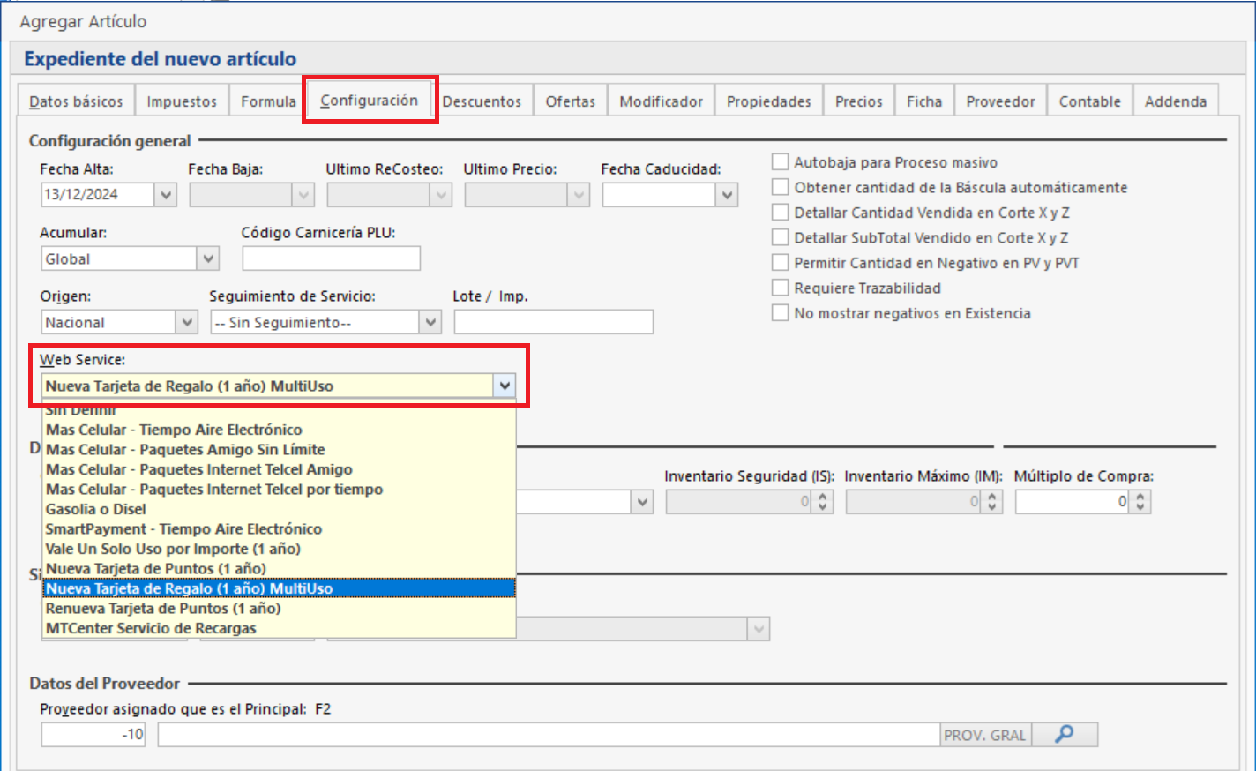1256x771 pixels.
Task: Go to the Precios tab
Action: pos(859,101)
